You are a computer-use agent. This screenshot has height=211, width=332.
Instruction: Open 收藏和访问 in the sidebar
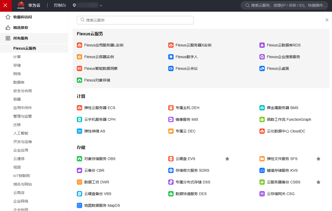34,17
